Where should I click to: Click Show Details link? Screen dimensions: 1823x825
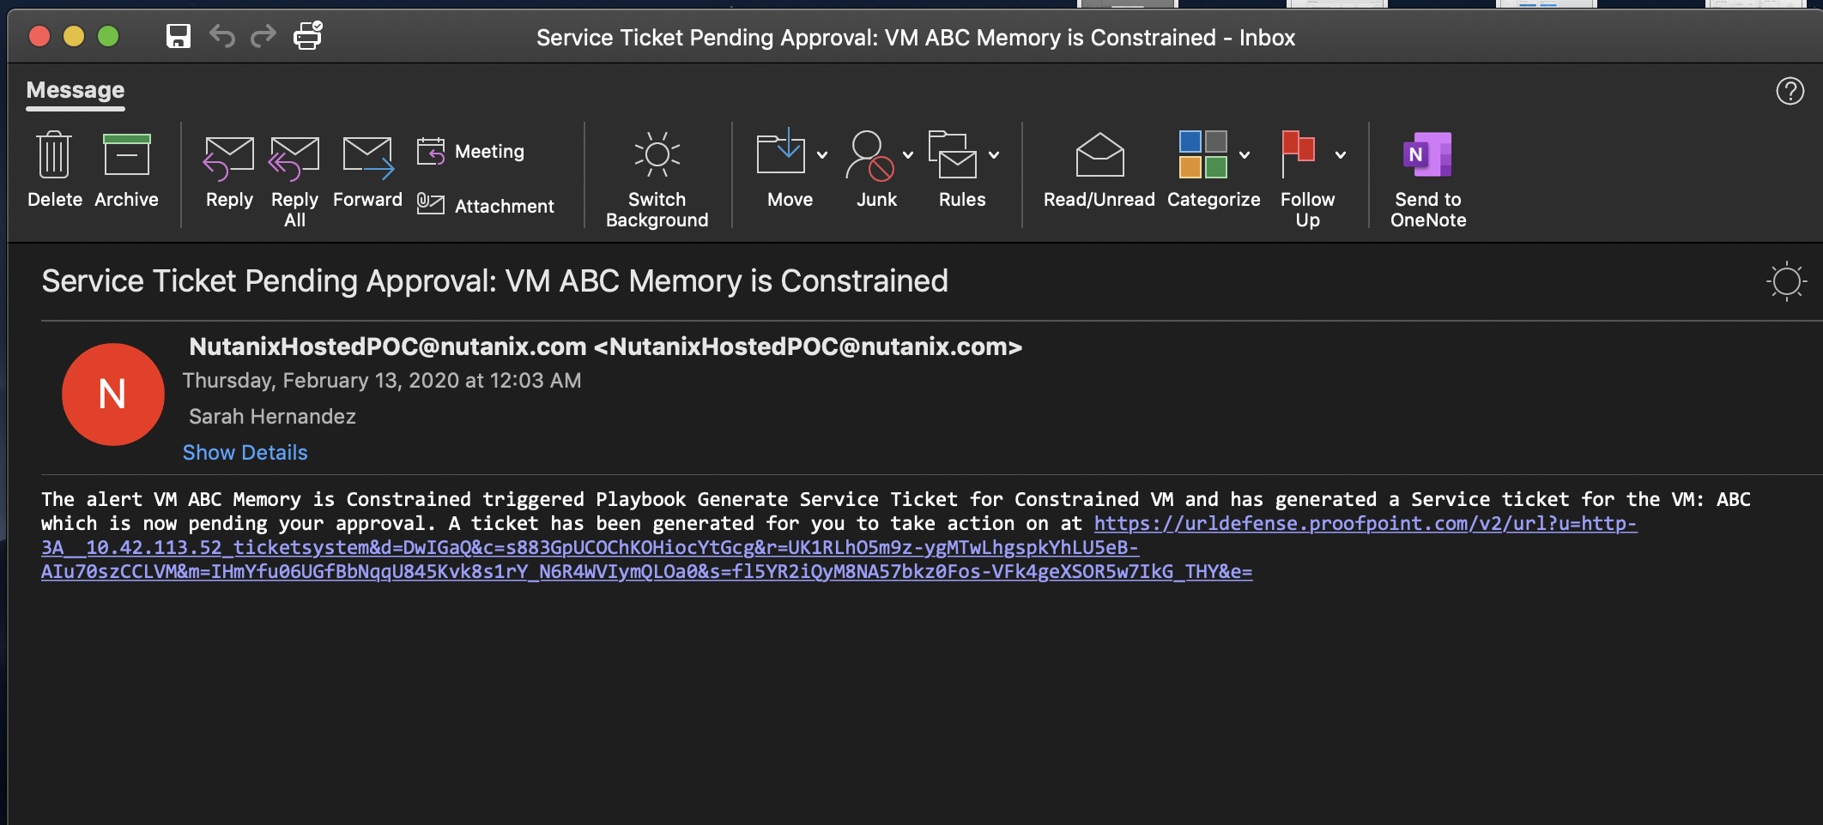245,453
